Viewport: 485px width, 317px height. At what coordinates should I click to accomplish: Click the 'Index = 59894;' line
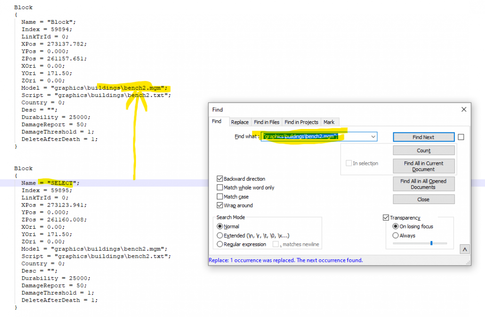point(47,30)
